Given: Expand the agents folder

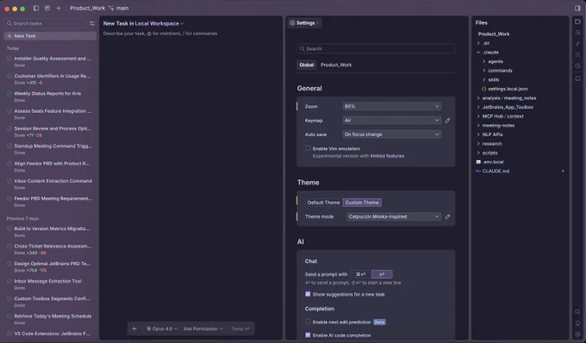Looking at the screenshot, I should pos(484,61).
